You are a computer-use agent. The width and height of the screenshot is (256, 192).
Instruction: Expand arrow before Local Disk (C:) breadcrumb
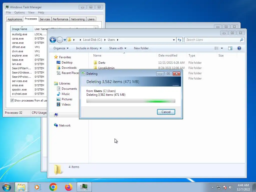[80, 40]
